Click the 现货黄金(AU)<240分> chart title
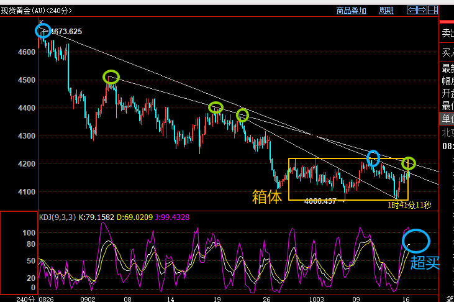454x302 pixels. [36, 11]
